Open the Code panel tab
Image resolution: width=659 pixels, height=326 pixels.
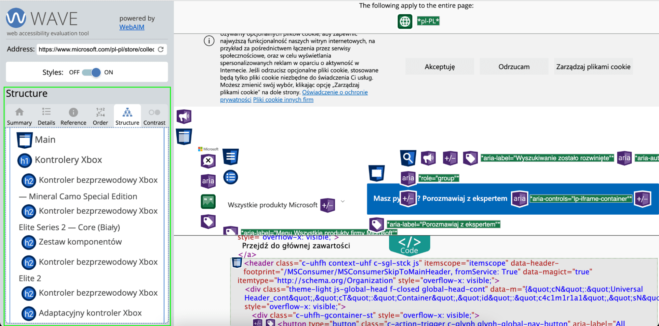coord(409,246)
